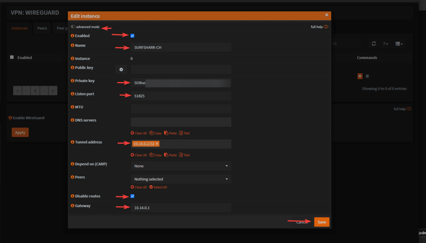Click the red add instance plus icon
Screen dimensions: 426x243
pos(360,76)
